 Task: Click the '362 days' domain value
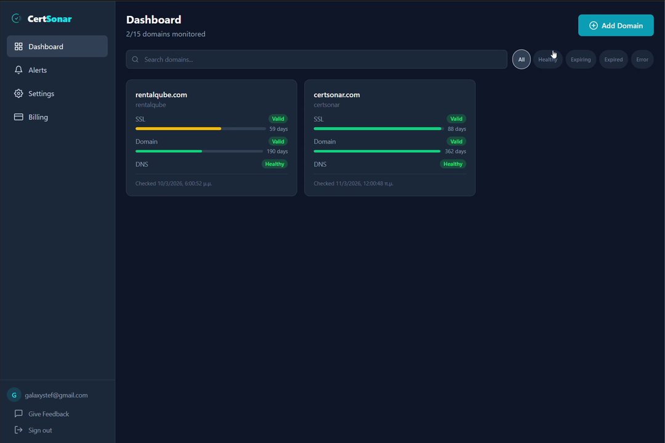pos(456,151)
